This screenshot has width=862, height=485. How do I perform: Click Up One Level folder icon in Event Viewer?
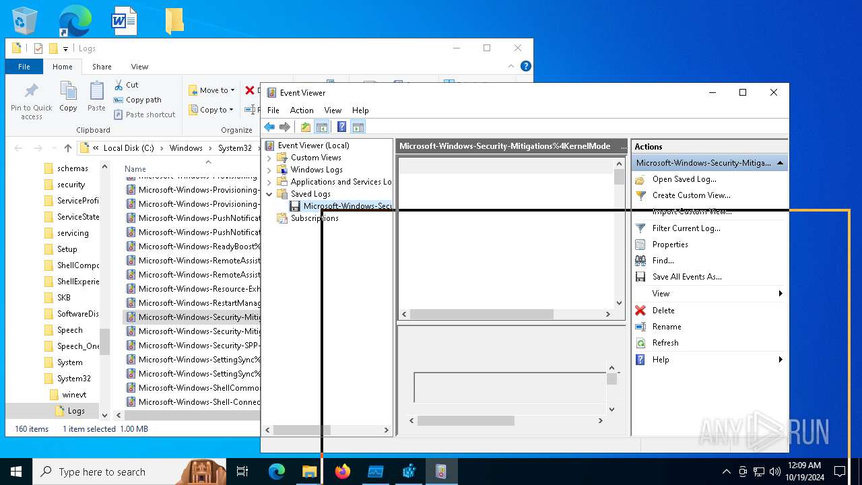click(x=306, y=127)
